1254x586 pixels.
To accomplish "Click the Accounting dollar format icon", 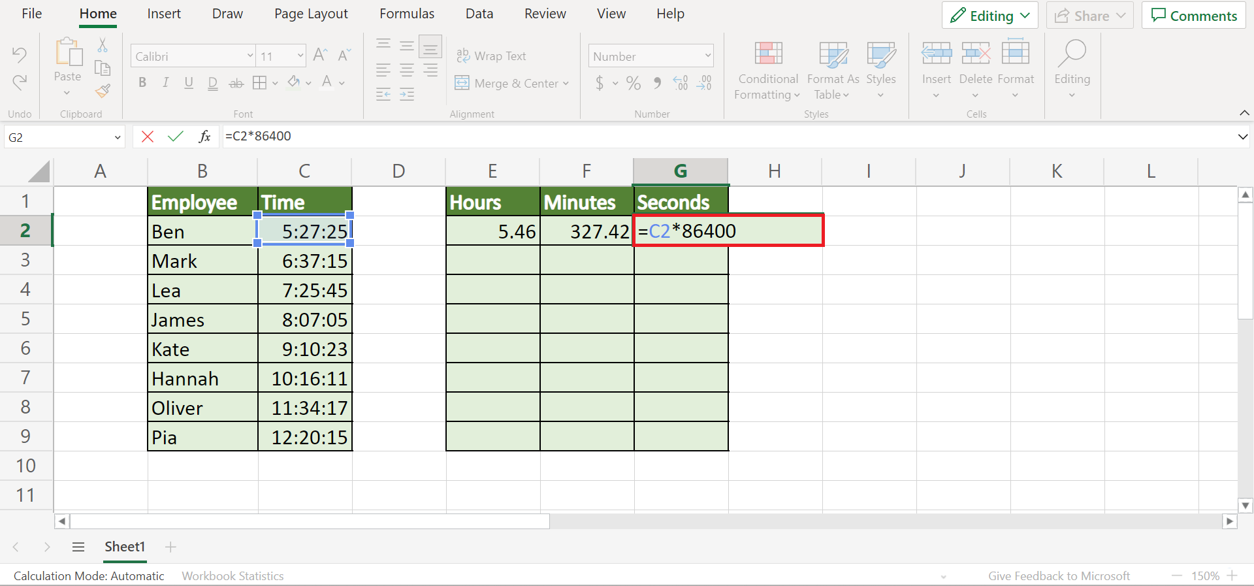I will tap(600, 83).
